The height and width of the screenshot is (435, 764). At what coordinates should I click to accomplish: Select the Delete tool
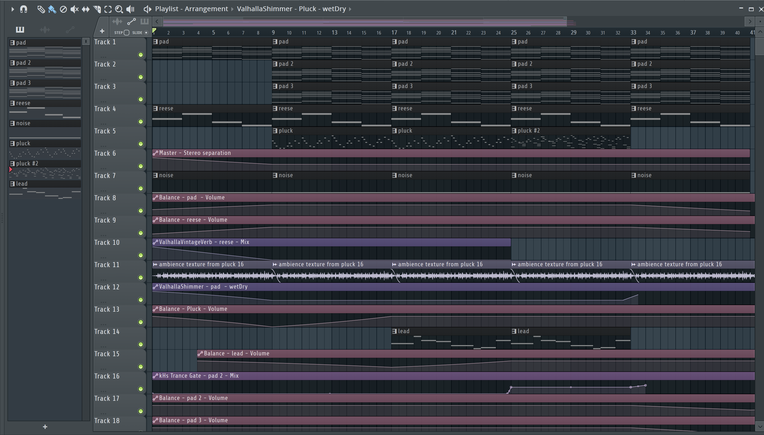coord(63,9)
